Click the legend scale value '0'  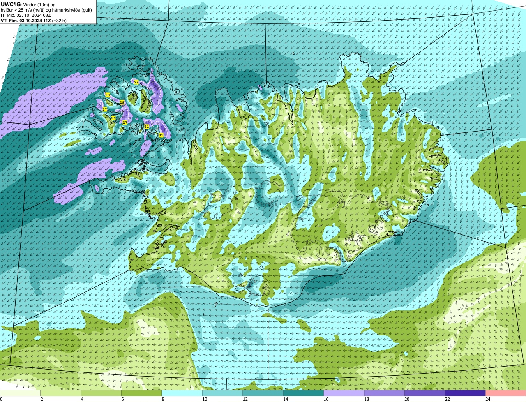[x=1, y=399]
